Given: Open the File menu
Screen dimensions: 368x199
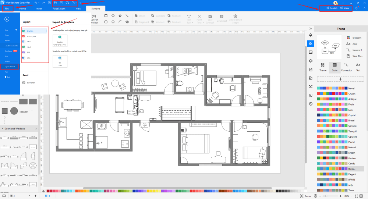Looking at the screenshot, I should click(x=7, y=8).
